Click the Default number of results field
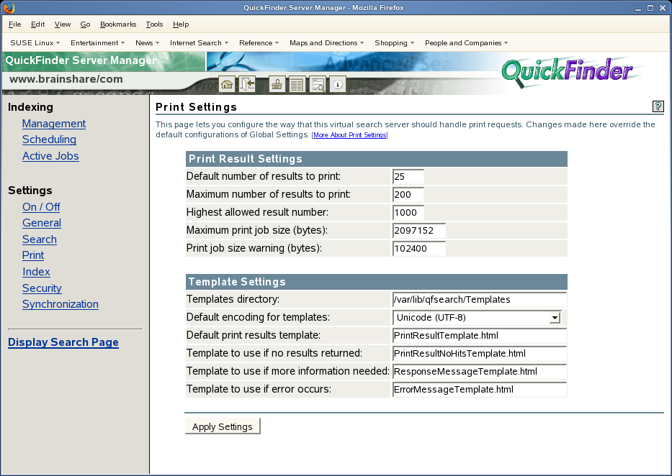Screen dimensions: 672x476 coord(408,176)
